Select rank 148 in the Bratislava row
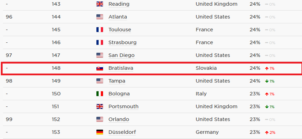Image resolution: width=302 pixels, height=139 pixels. 56,68
